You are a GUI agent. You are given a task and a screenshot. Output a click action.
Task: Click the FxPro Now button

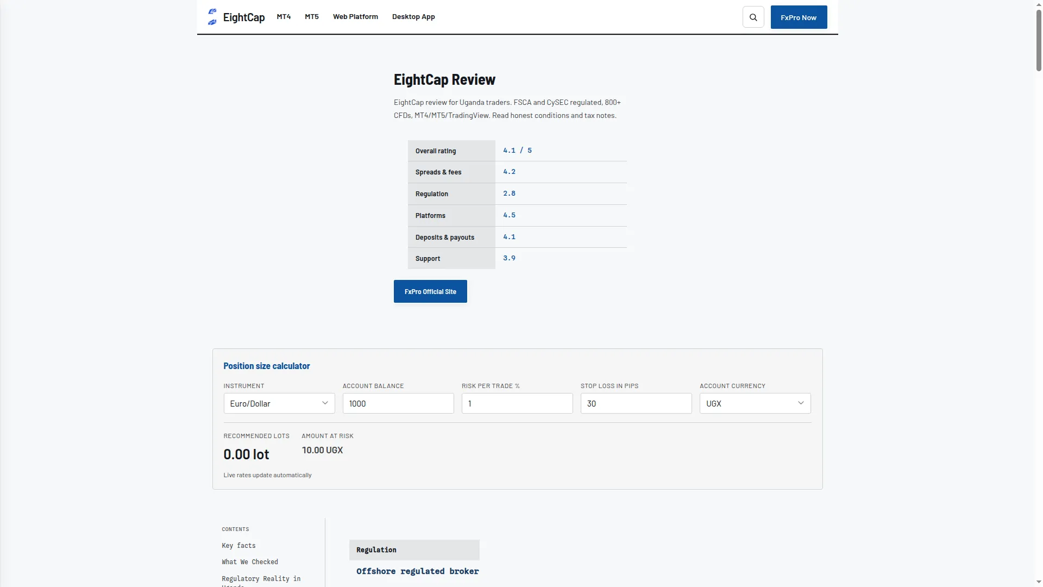point(799,17)
